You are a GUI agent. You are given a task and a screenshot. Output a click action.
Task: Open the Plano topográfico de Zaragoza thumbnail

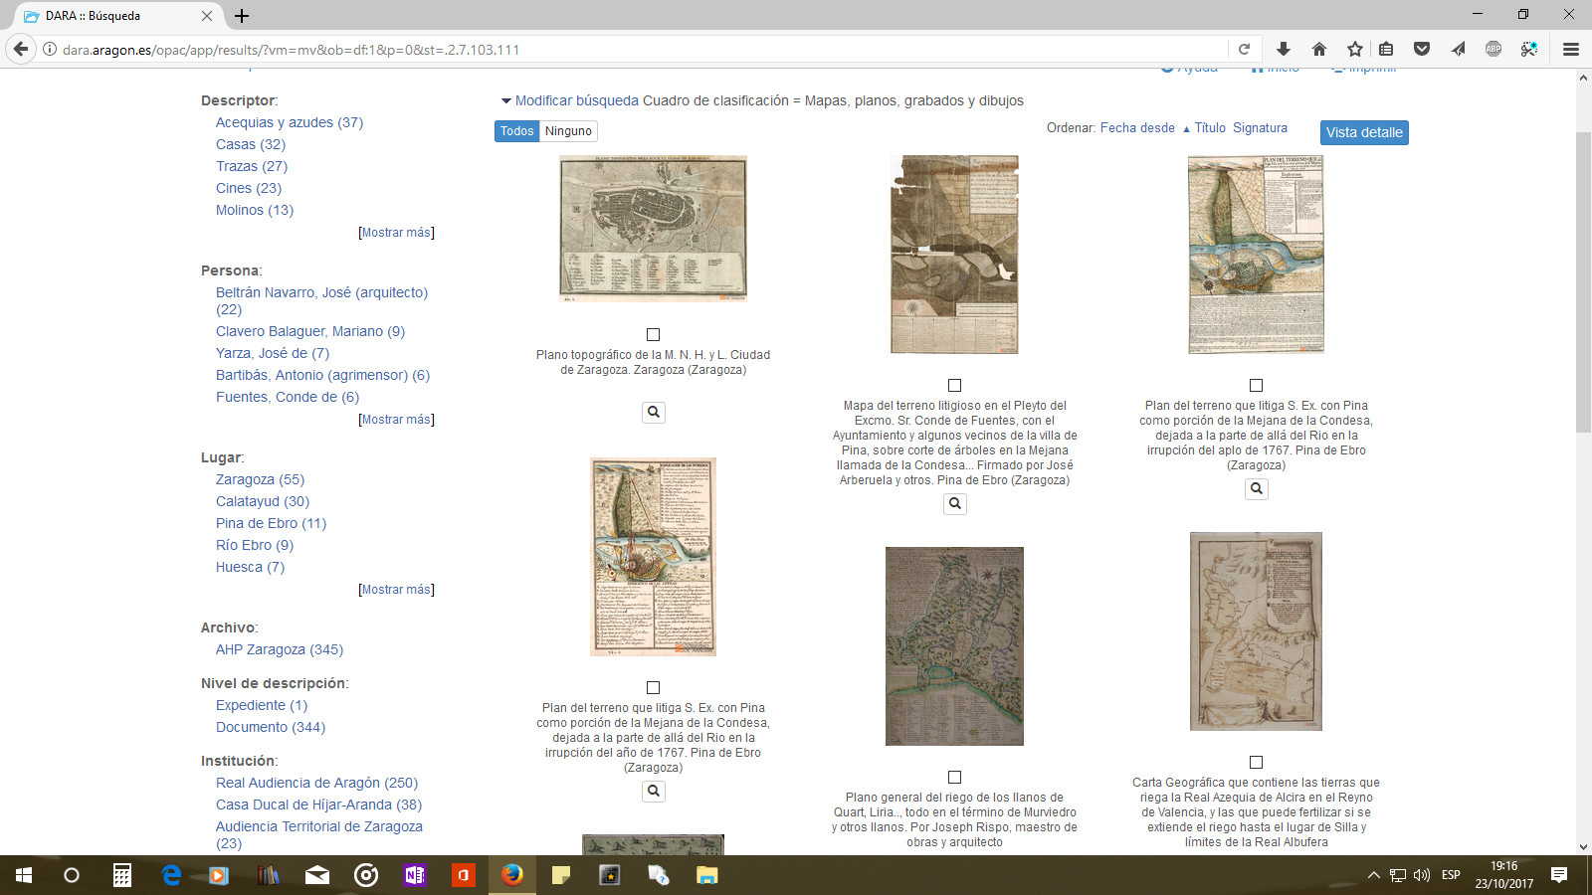point(654,228)
